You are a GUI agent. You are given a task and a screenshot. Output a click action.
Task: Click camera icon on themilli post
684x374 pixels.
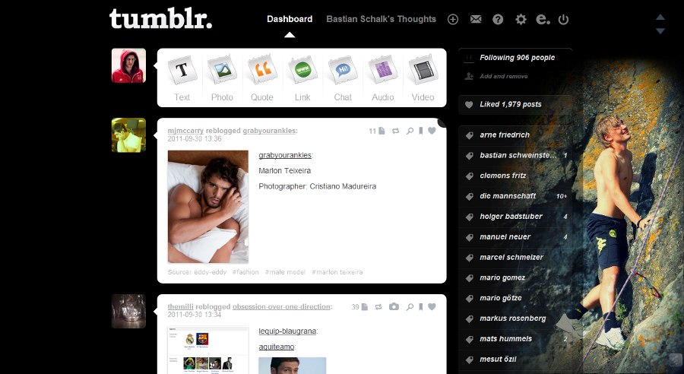[394, 307]
